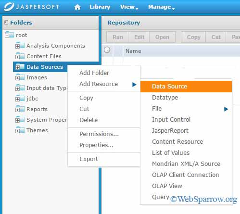Screen dimensions: 240x214
Task: Expand the Images folder
Action: pos(17,78)
